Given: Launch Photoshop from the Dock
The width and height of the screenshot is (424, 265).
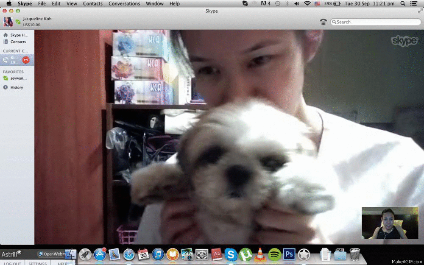Looking at the screenshot, I should (289, 254).
